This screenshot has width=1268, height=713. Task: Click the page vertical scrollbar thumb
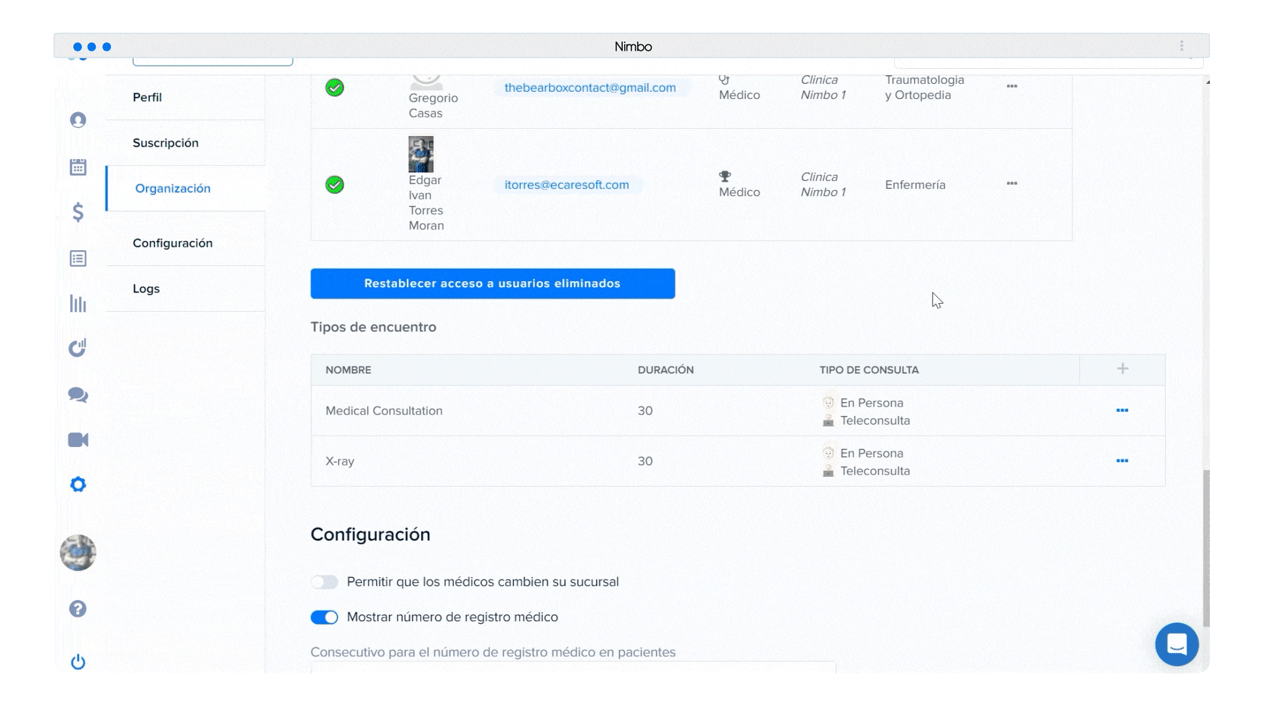[1206, 548]
